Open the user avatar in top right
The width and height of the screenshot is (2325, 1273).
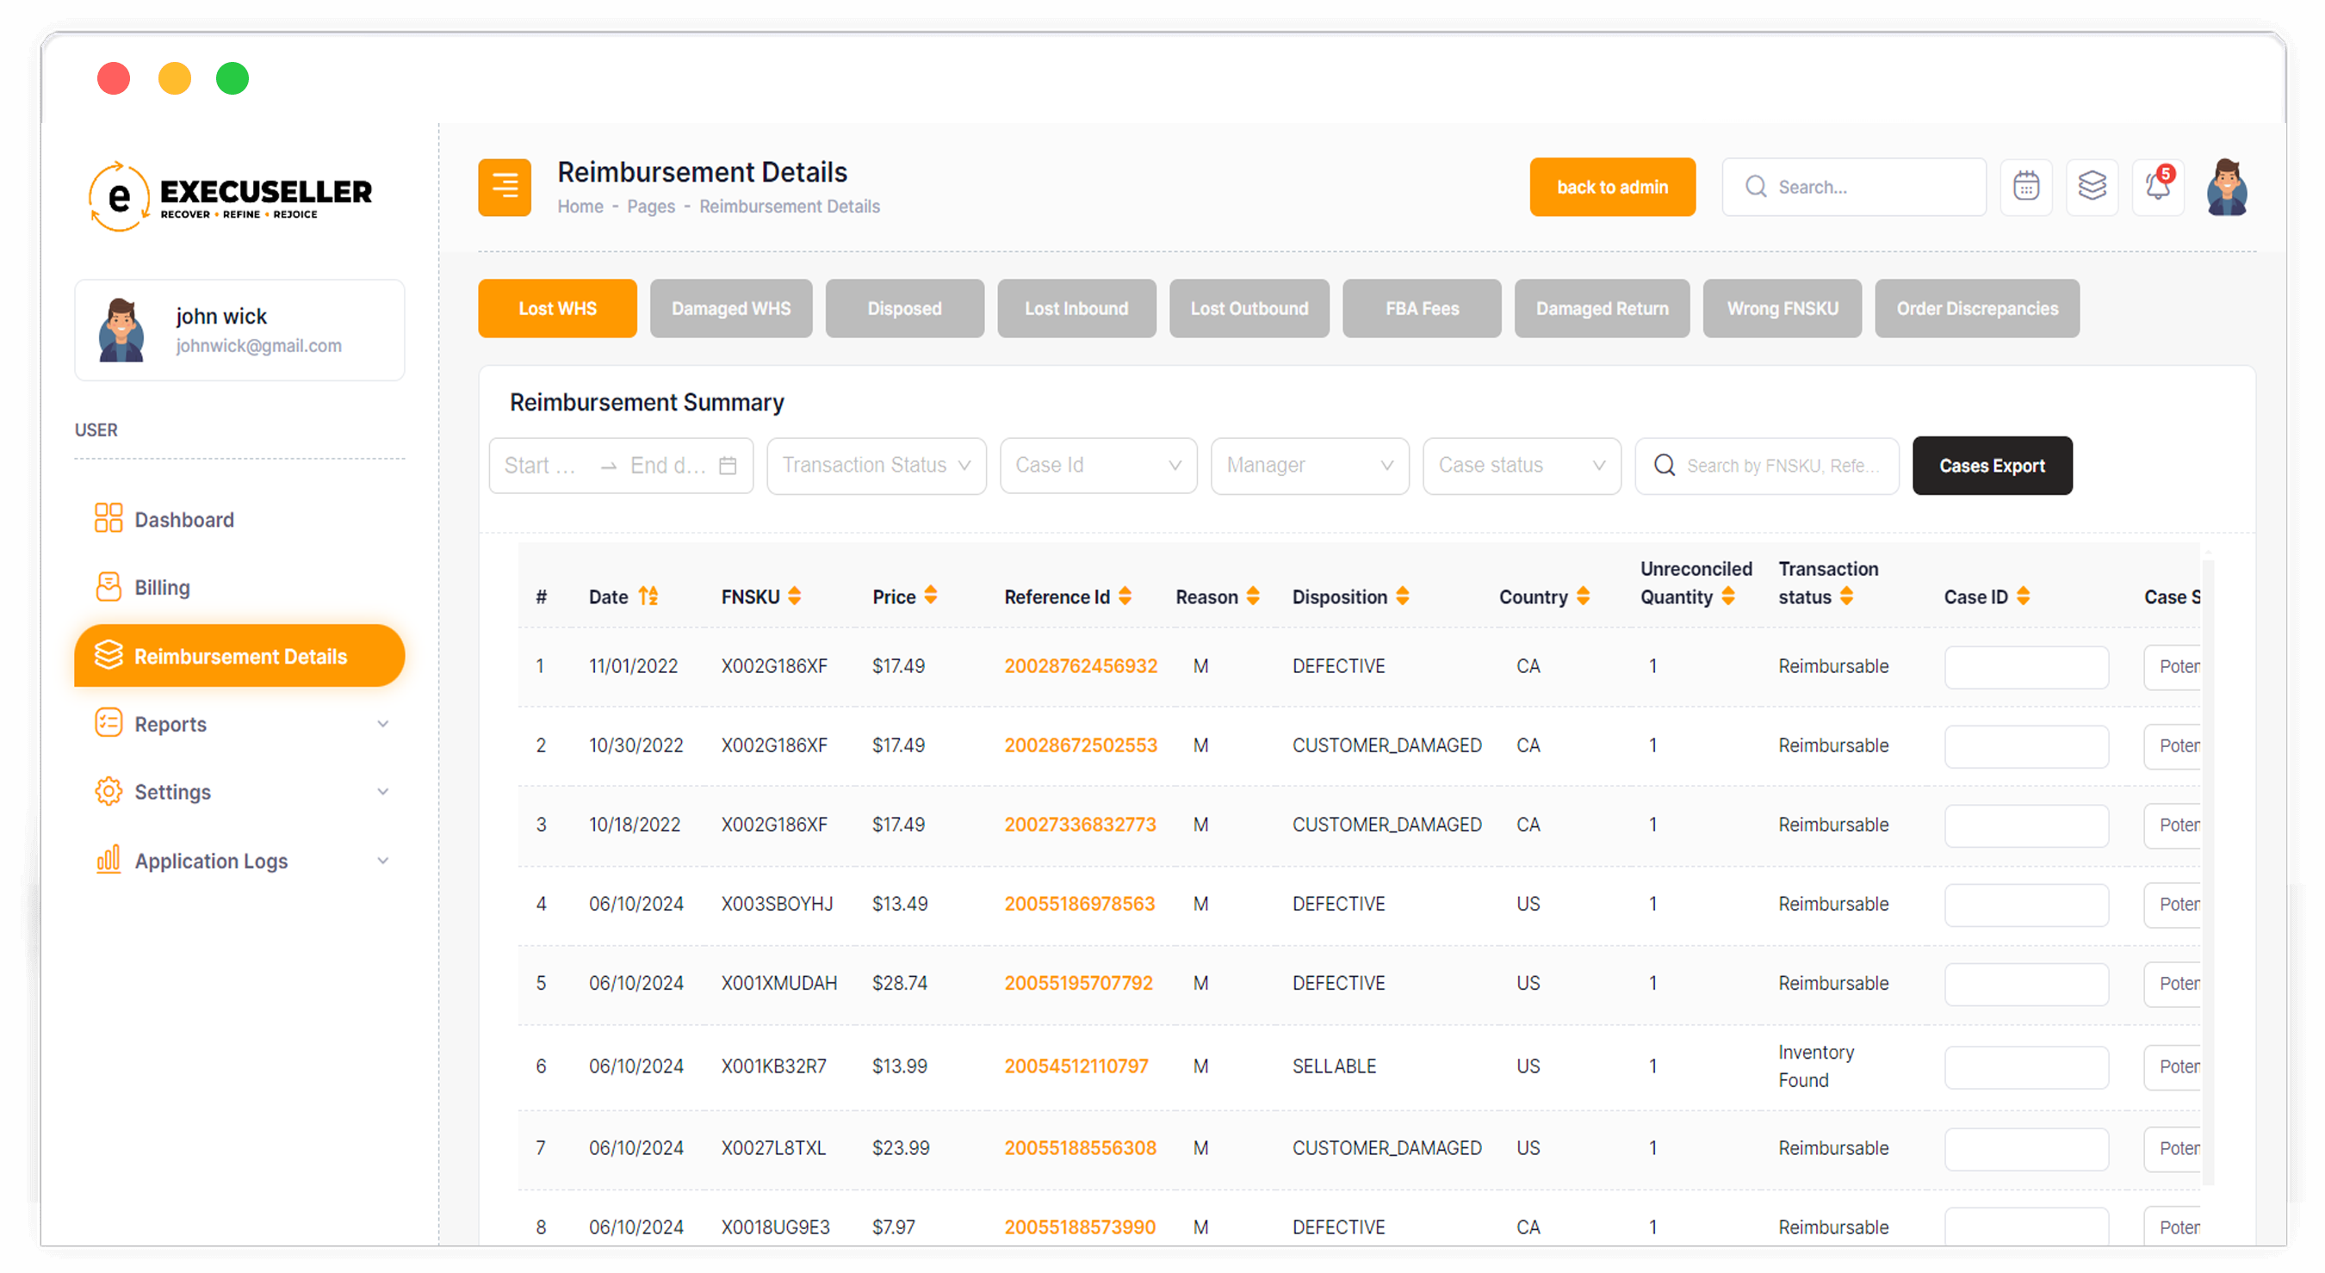pos(2227,187)
